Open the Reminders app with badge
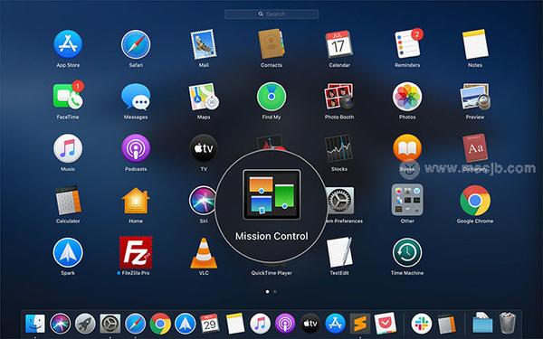The image size is (543, 339). [408, 43]
